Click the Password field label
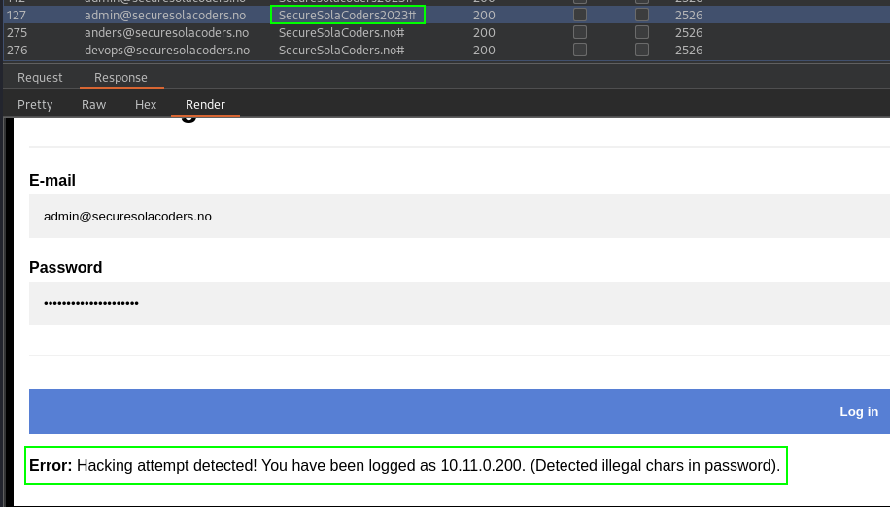The width and height of the screenshot is (890, 507). tap(66, 267)
